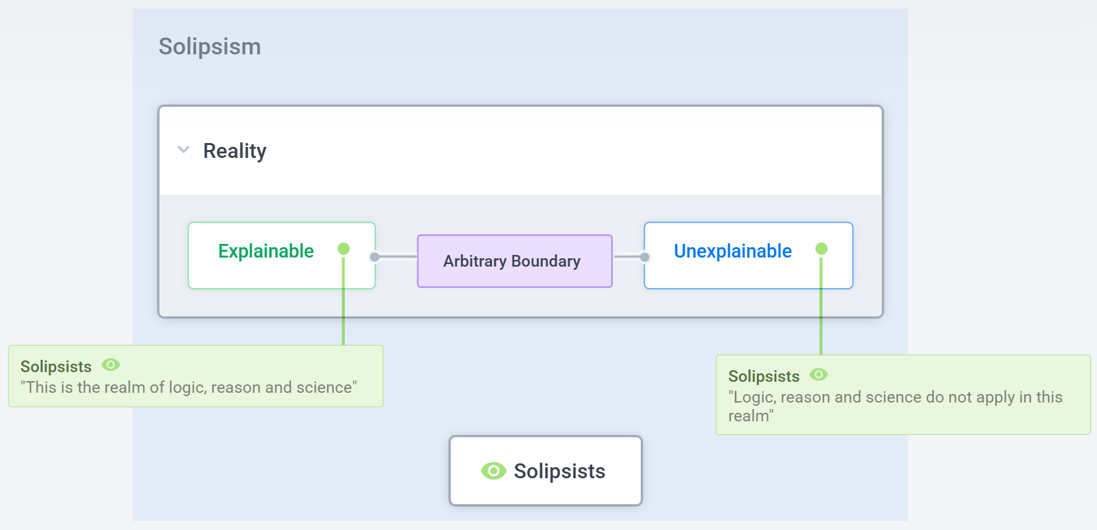This screenshot has width=1097, height=530.
Task: Select the Explainable node label
Action: coord(266,251)
